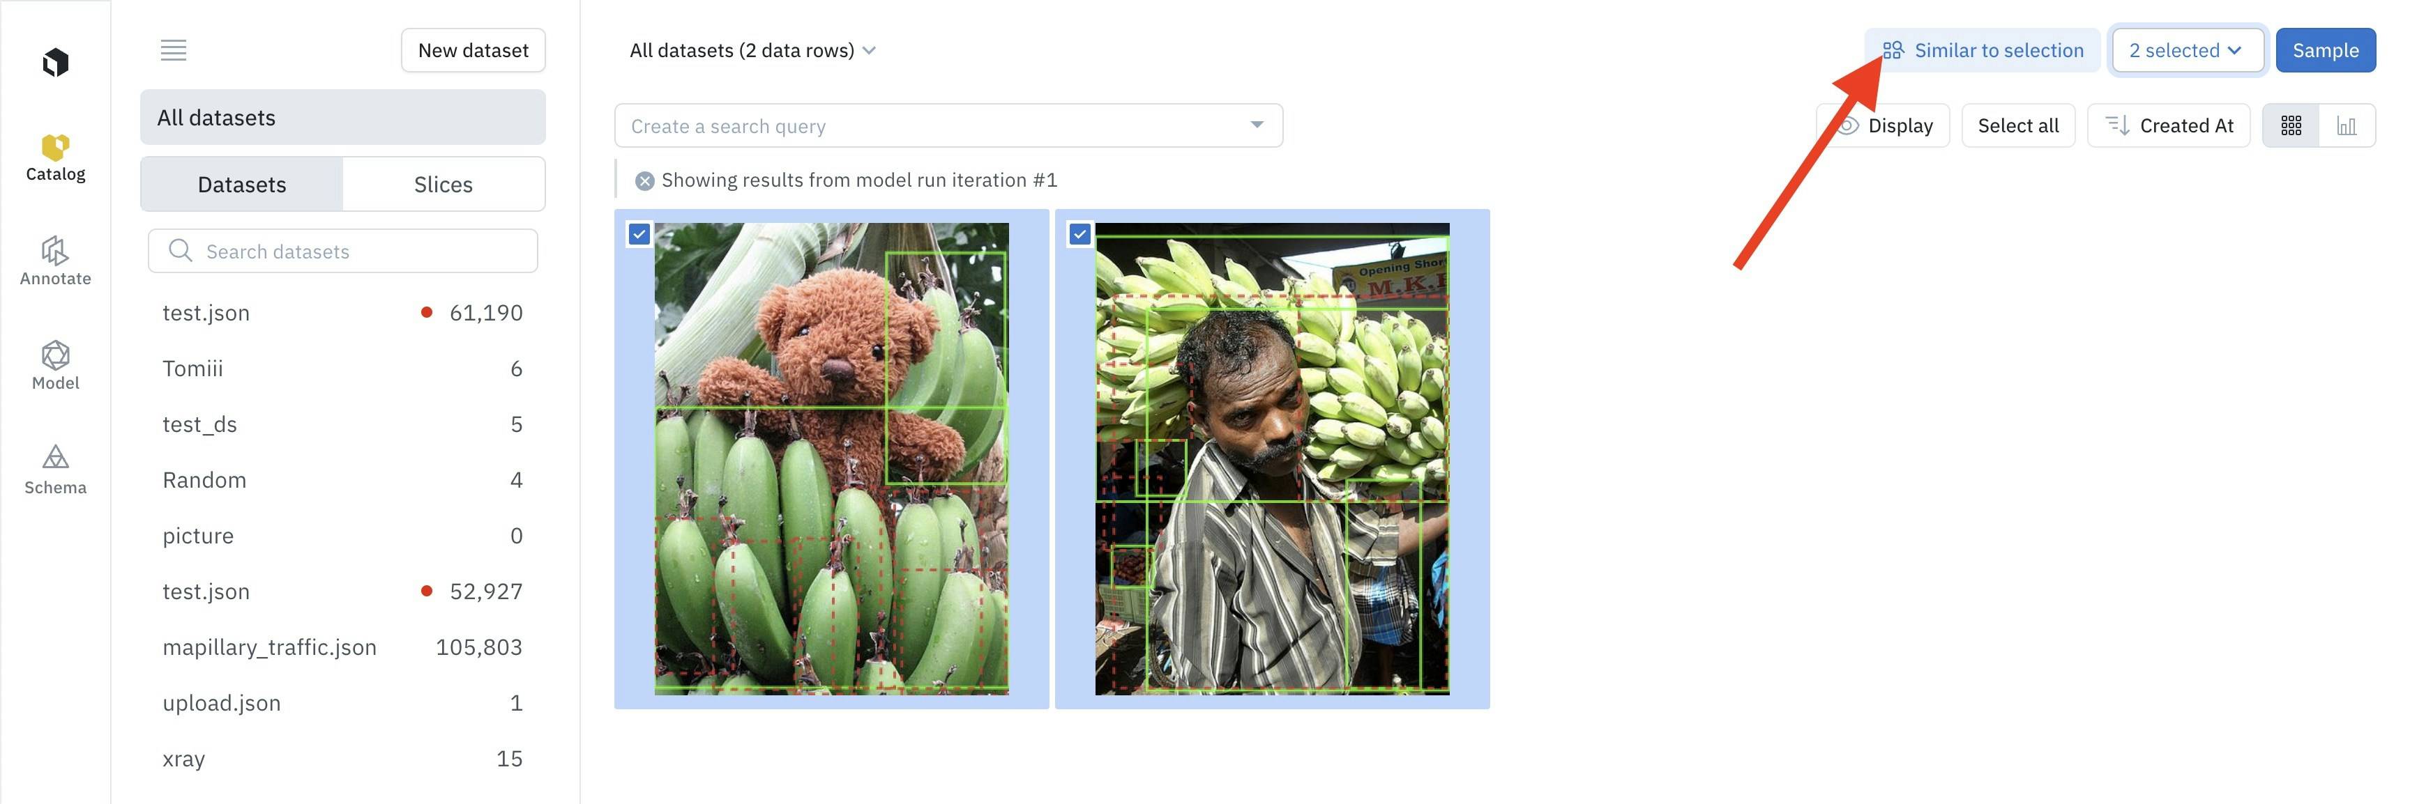Viewport: 2410px width, 804px height.
Task: Collapse sidebar with hamburger menu icon
Action: (x=173, y=50)
